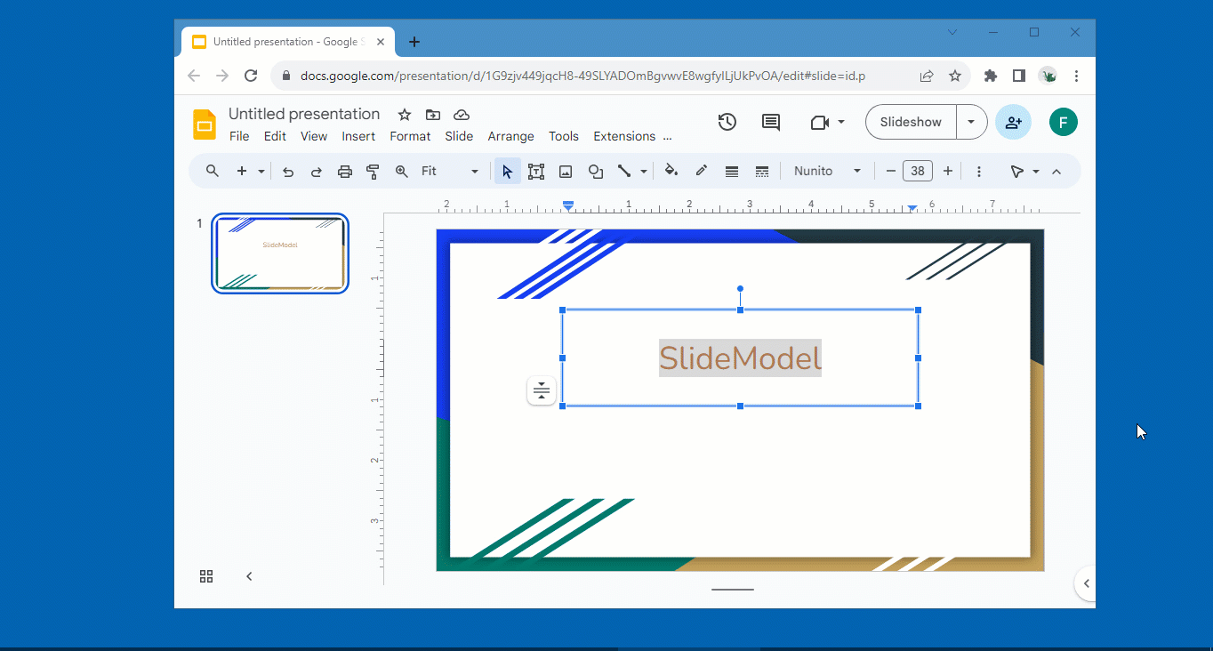Image resolution: width=1213 pixels, height=651 pixels.
Task: Activate the Paint format tool
Action: click(x=373, y=171)
